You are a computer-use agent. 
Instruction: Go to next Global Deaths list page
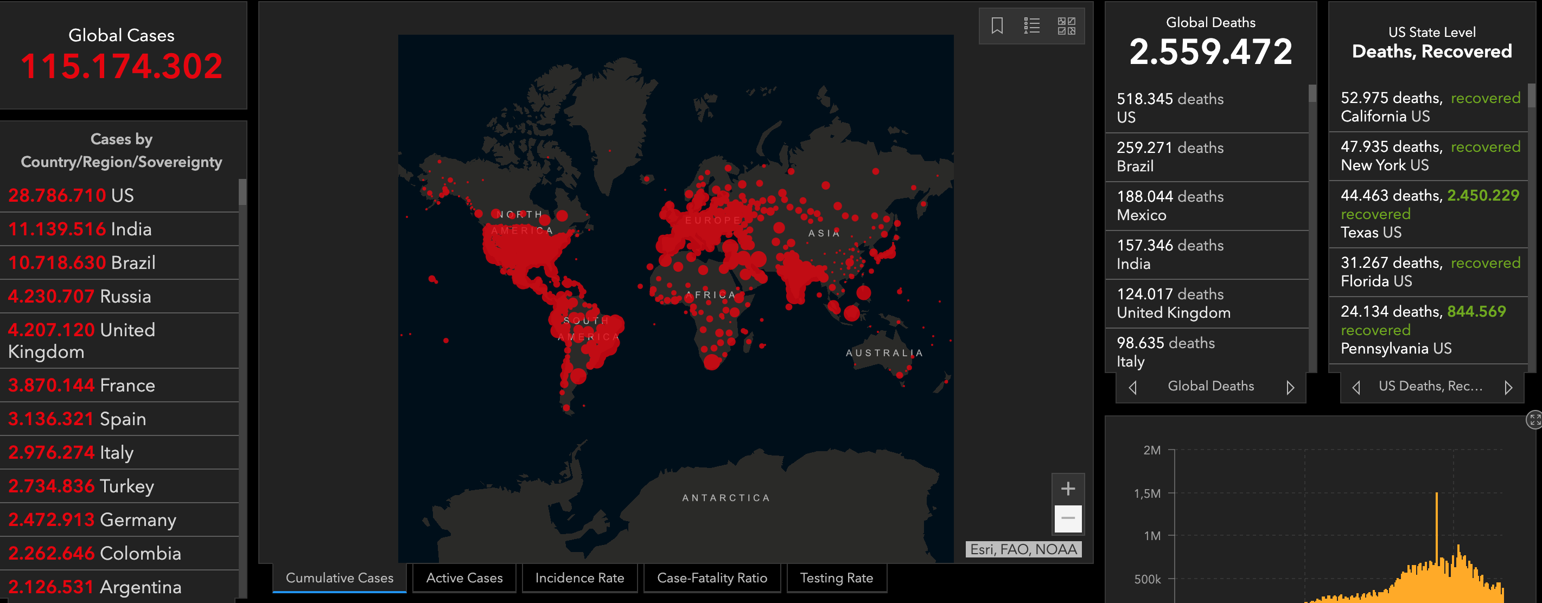[x=1290, y=388]
